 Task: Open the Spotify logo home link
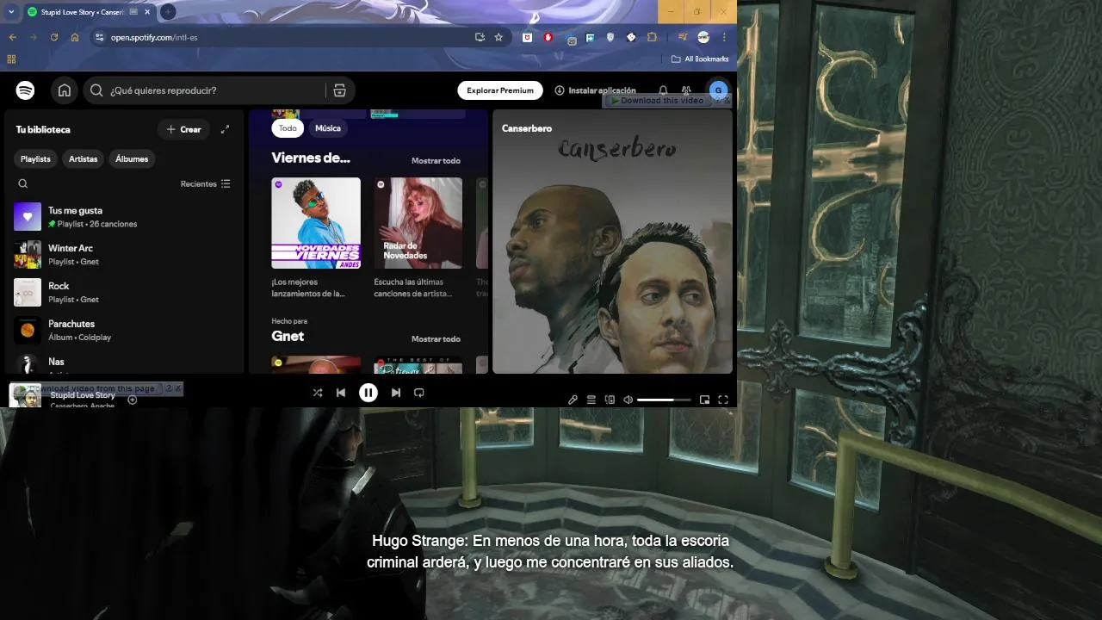click(x=25, y=90)
